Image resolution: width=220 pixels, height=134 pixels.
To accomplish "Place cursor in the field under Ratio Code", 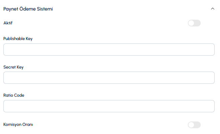I will (109, 106).
